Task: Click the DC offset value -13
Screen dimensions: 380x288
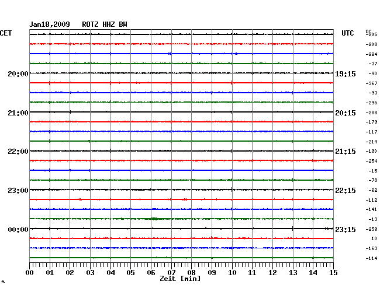Action: pyautogui.click(x=373, y=219)
